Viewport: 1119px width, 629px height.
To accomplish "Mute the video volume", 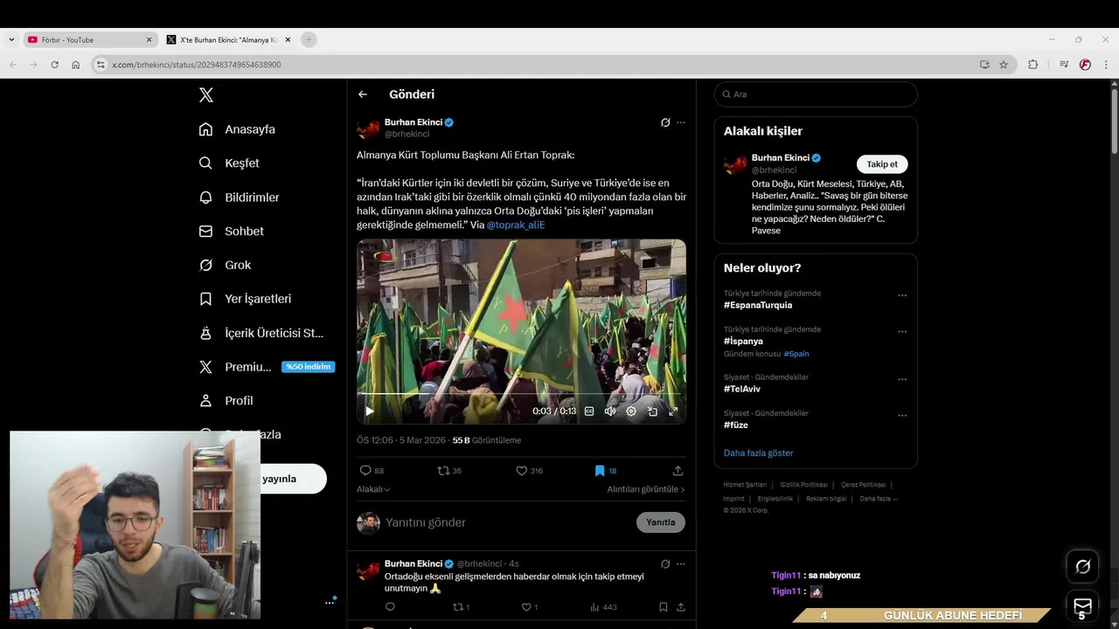I will click(610, 411).
